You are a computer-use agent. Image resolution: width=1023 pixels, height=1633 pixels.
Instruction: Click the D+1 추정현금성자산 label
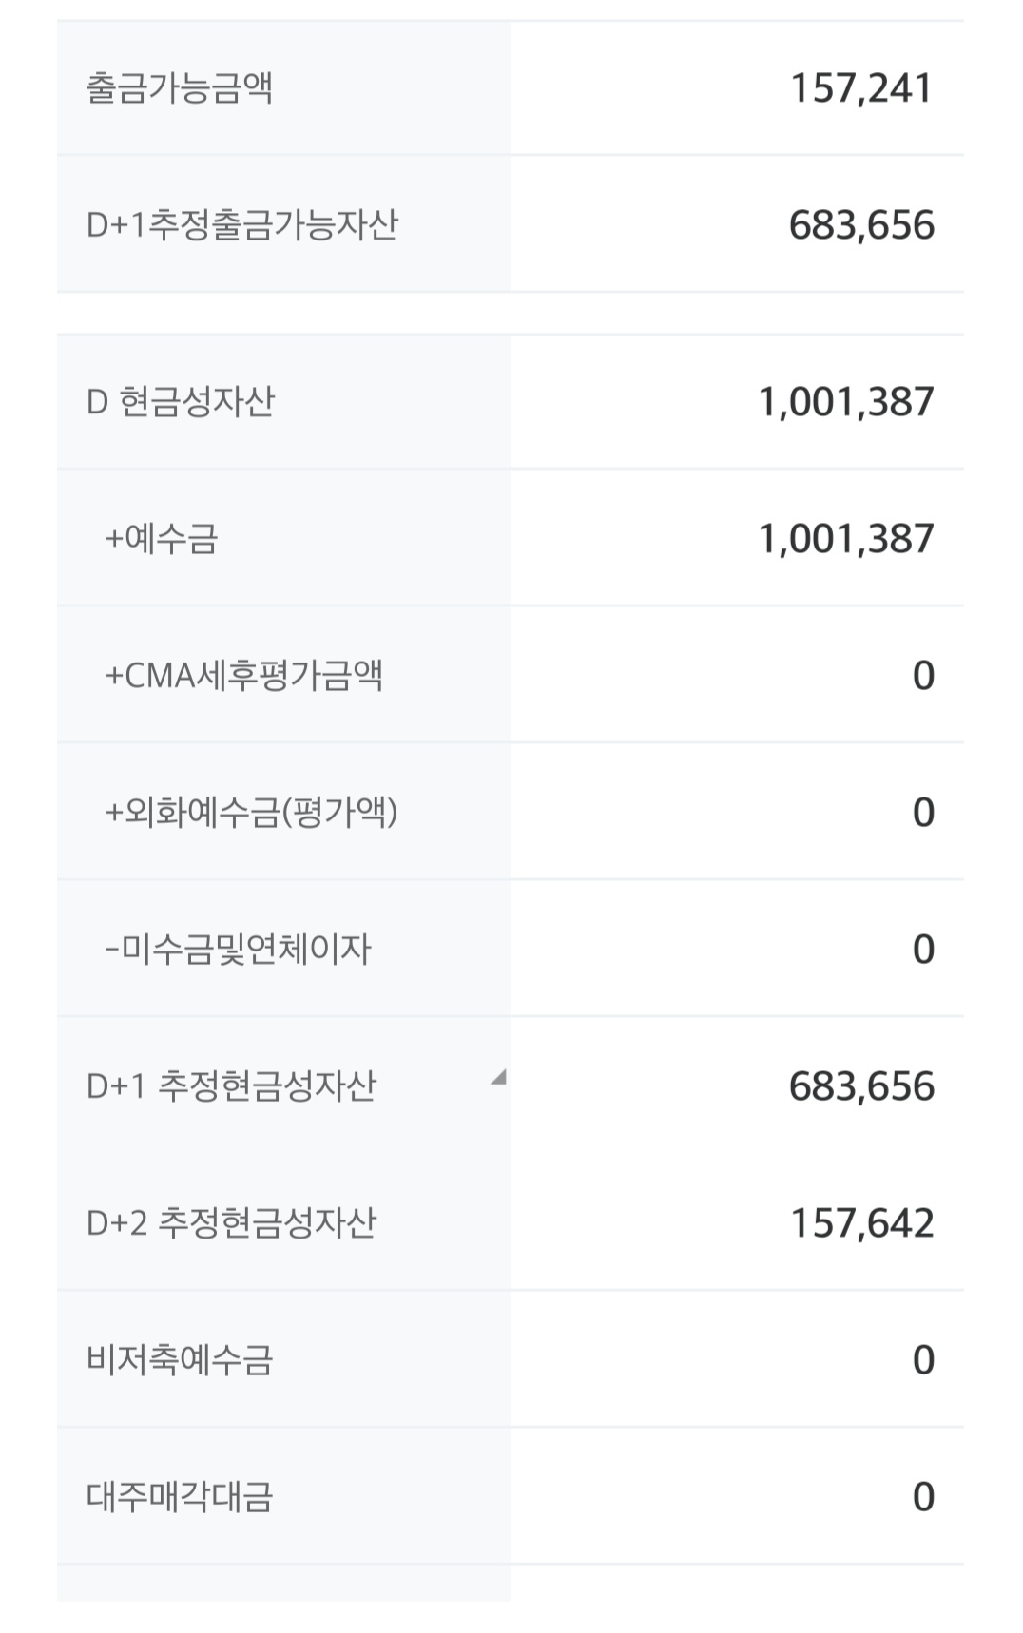point(231,1086)
